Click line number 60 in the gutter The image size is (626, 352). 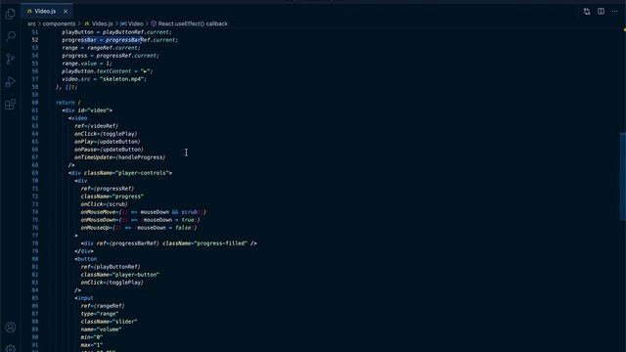tap(35, 103)
